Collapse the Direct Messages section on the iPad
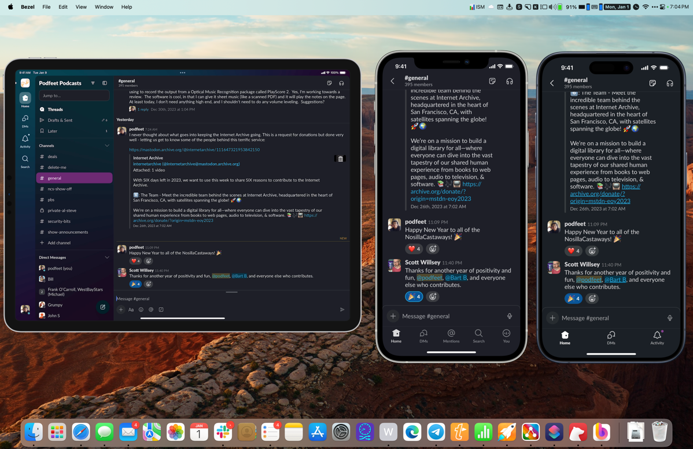 pos(107,257)
